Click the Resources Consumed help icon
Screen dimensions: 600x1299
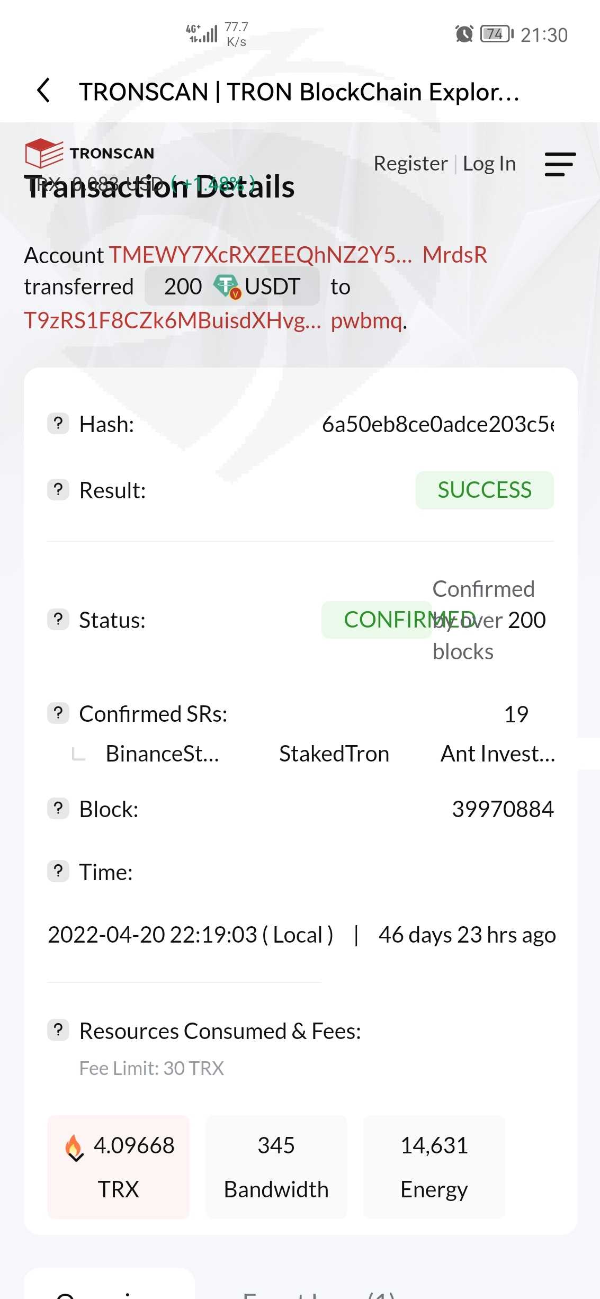pos(58,1031)
